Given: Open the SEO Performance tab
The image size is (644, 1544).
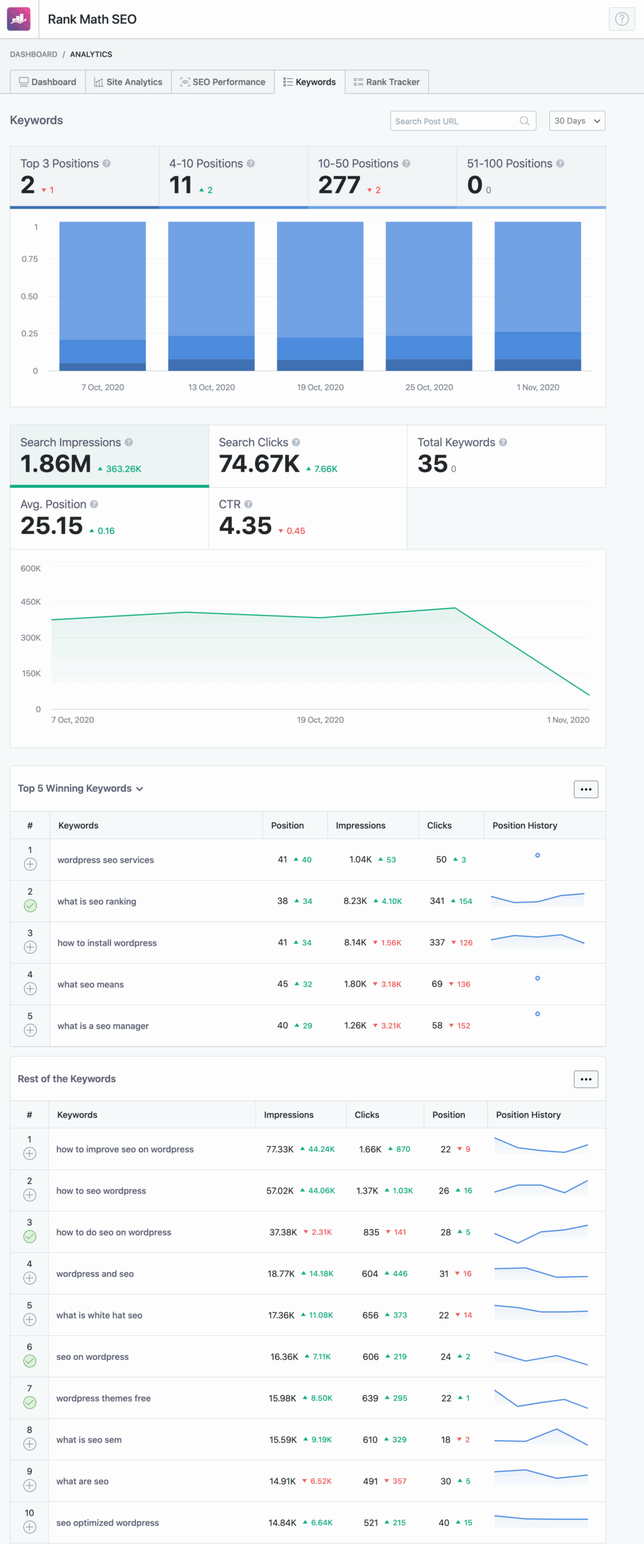Looking at the screenshot, I should 223,82.
